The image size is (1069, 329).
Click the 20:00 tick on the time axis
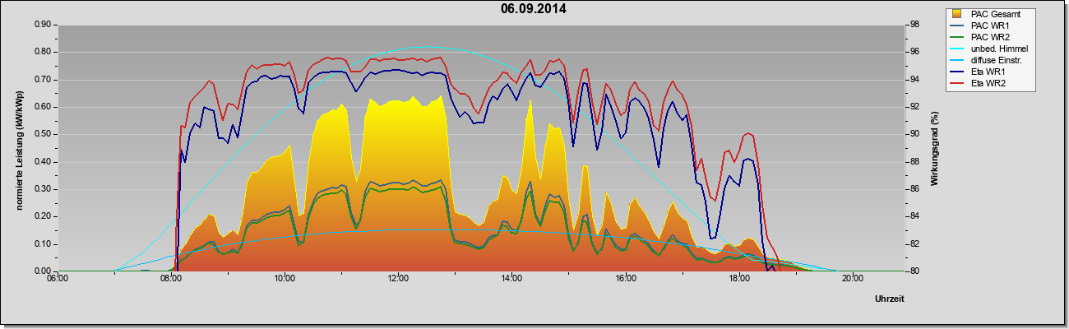(852, 279)
